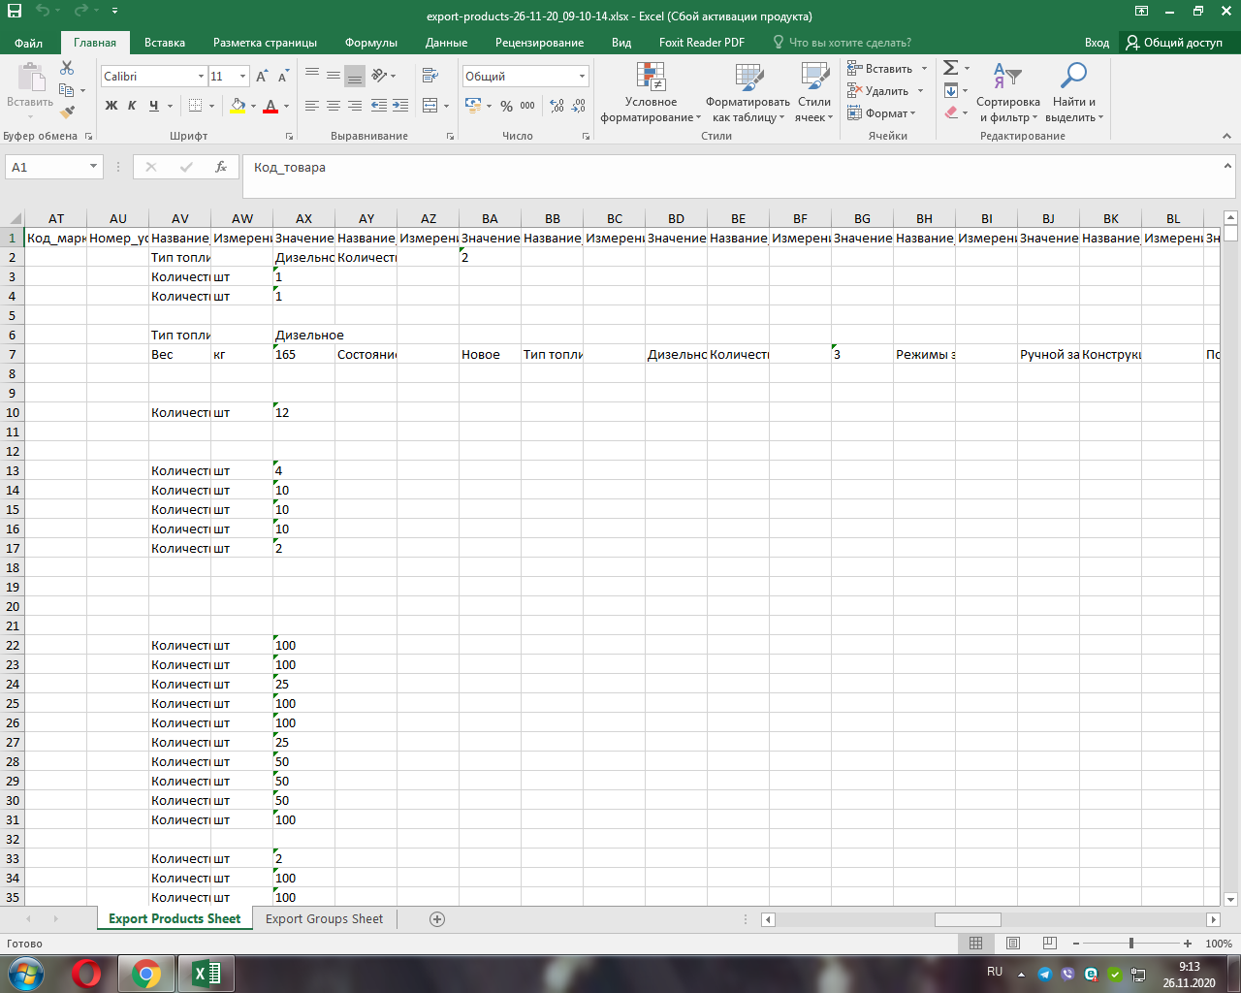Open the Файл menu
1241x993 pixels.
[x=29, y=43]
